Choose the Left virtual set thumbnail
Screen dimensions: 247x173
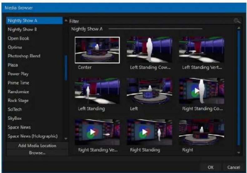pos(149,91)
